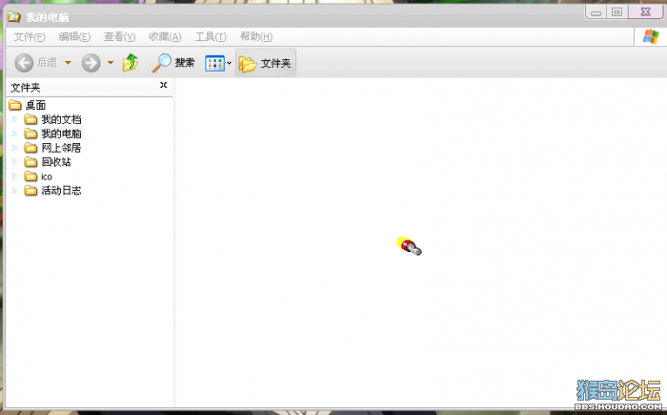The image size is (667, 415).
Task: Click the 桌面 folder icon
Action: coord(15,105)
